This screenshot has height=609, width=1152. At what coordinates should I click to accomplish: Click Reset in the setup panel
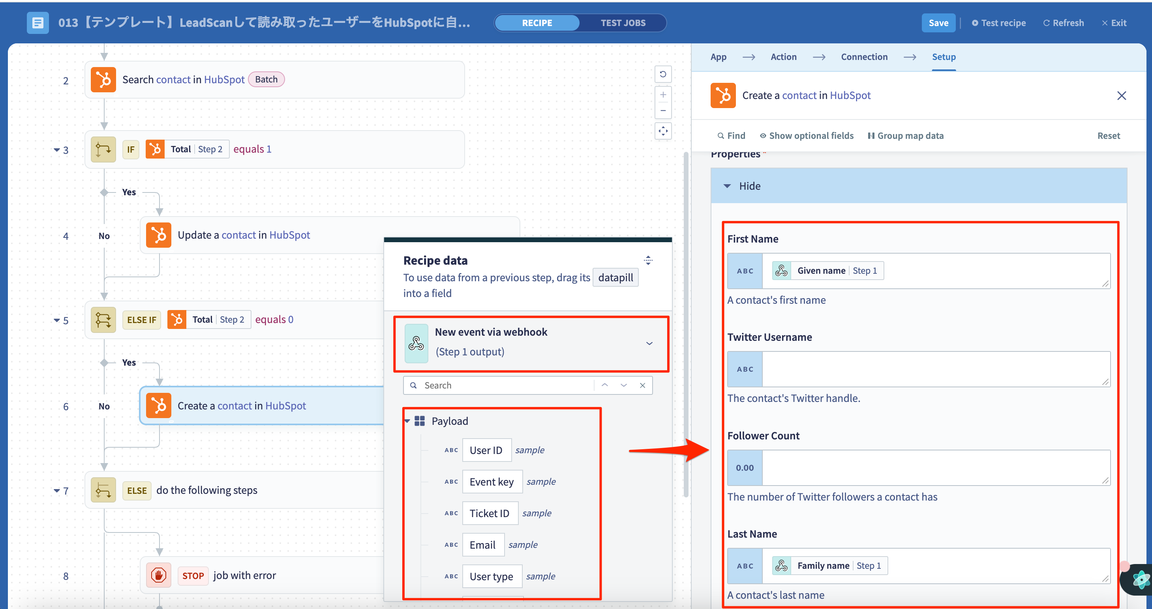[x=1109, y=136]
